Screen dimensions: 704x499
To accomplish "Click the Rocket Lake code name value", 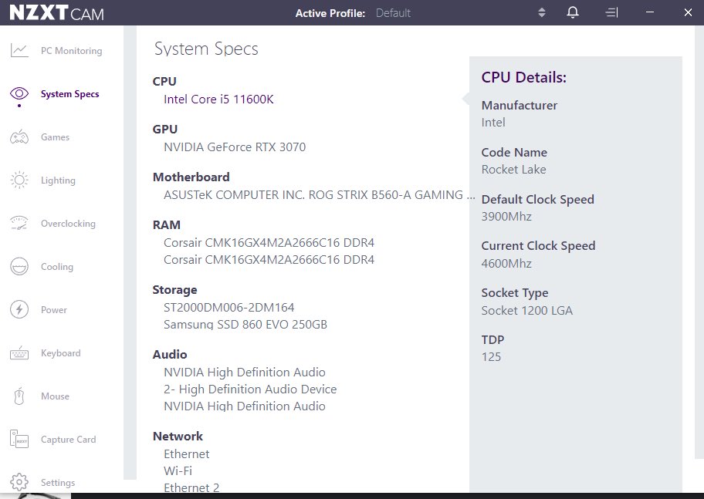I will pos(513,170).
